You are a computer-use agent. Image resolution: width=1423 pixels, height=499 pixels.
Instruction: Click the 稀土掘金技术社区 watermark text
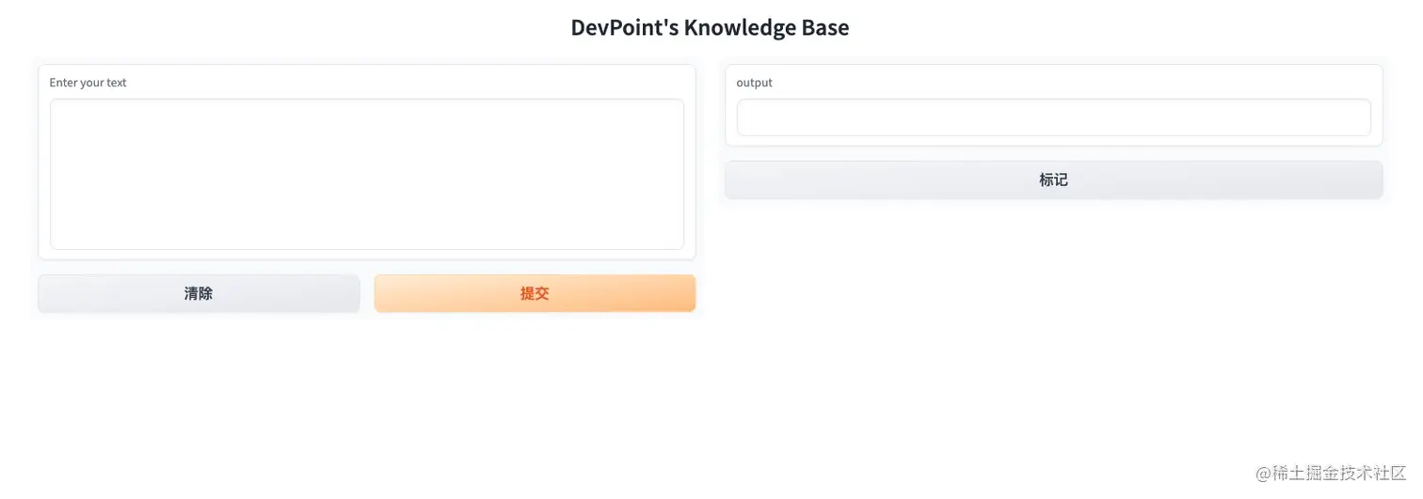click(x=1338, y=473)
